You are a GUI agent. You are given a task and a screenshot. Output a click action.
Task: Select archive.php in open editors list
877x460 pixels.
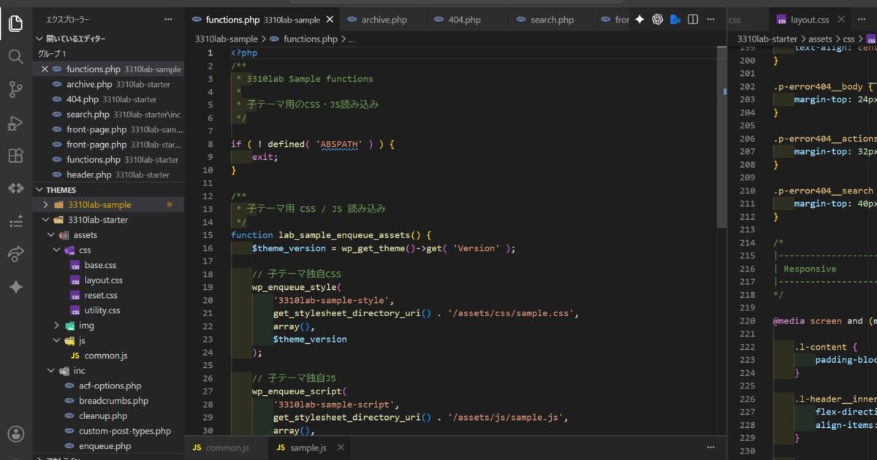tap(110, 84)
